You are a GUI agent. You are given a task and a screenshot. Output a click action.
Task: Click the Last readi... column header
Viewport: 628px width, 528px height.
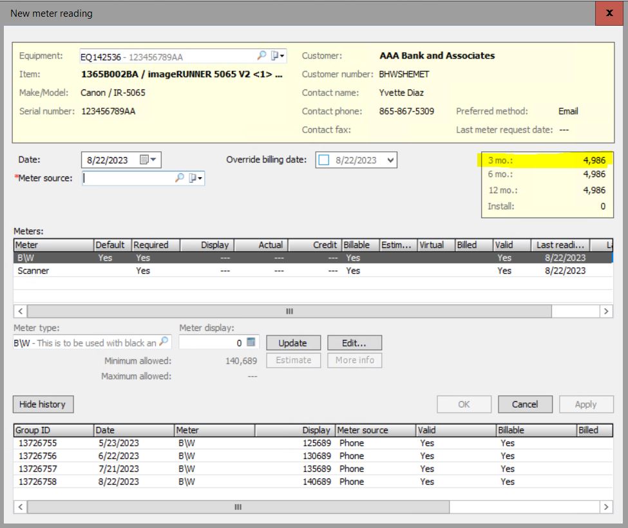point(561,245)
